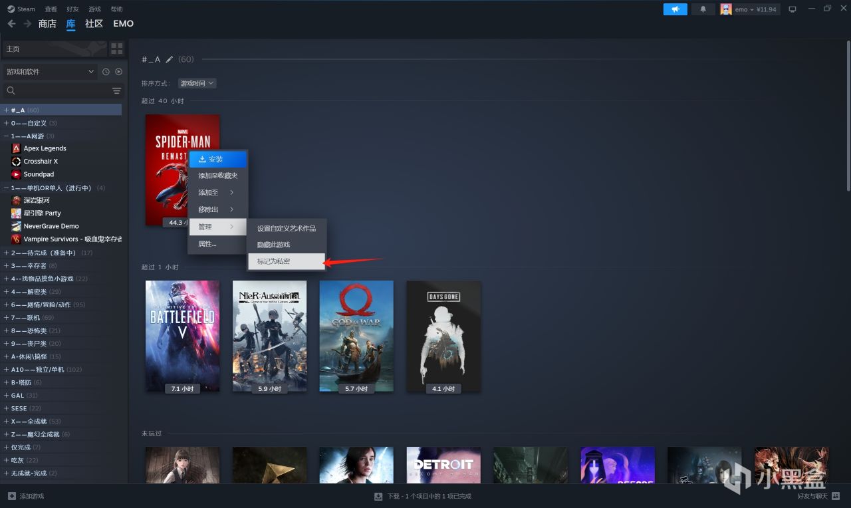Collapse the 1——A网游 collection
The width and height of the screenshot is (851, 508).
point(6,136)
